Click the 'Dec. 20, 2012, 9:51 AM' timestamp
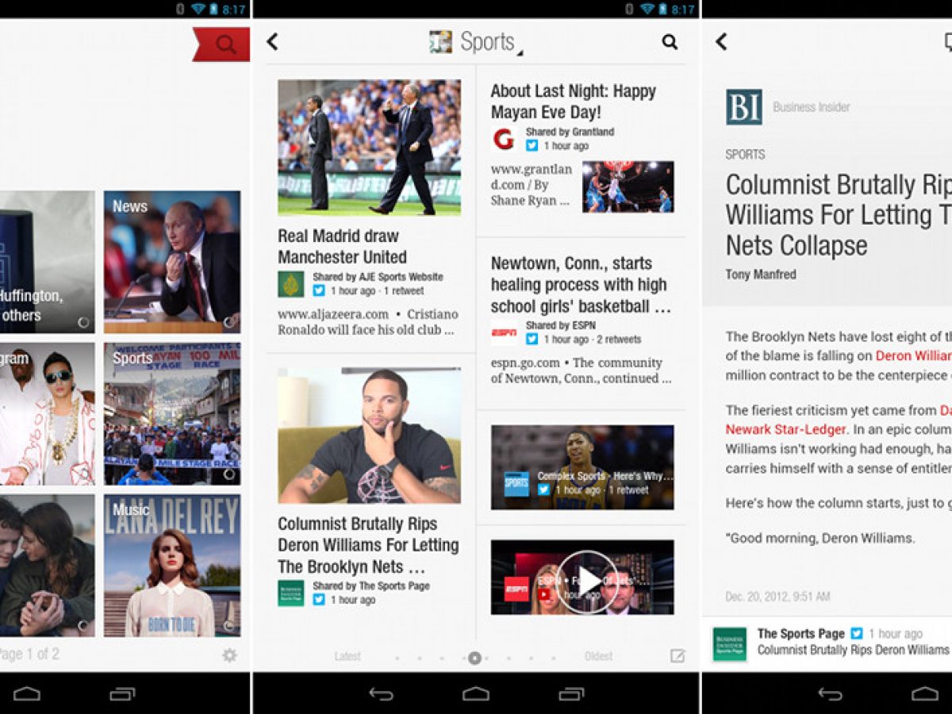This screenshot has height=714, width=952. (x=777, y=596)
